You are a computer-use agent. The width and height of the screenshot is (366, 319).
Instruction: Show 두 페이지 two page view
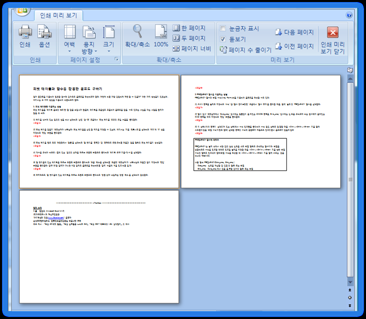[x=189, y=38]
